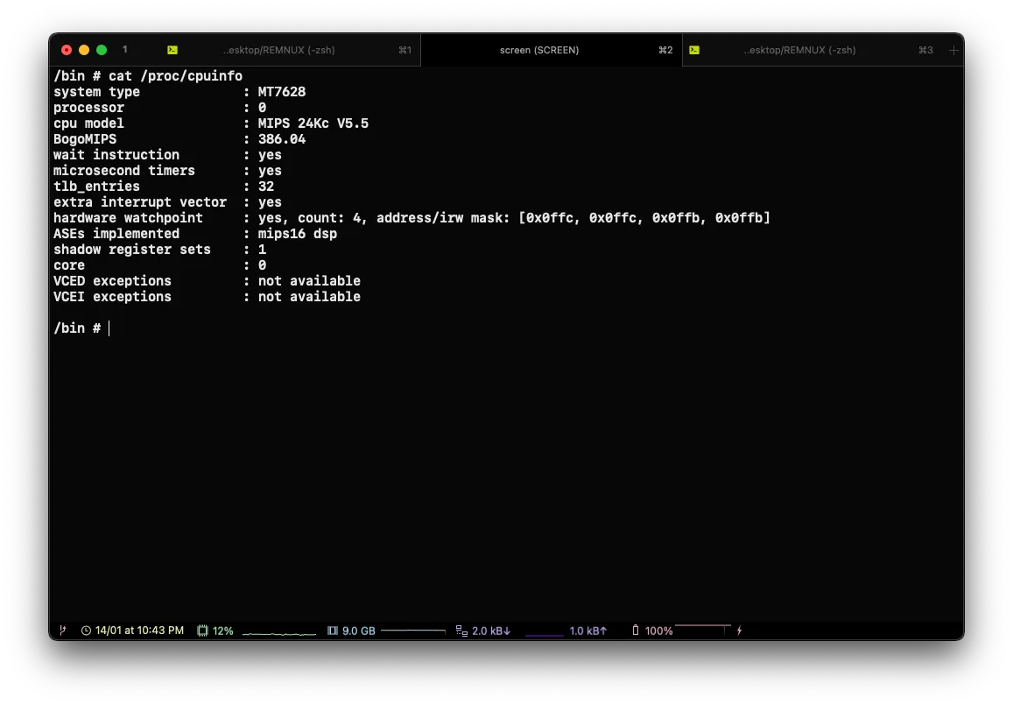This screenshot has width=1013, height=705.
Task: Click the memory usage graph line
Action: click(x=413, y=631)
